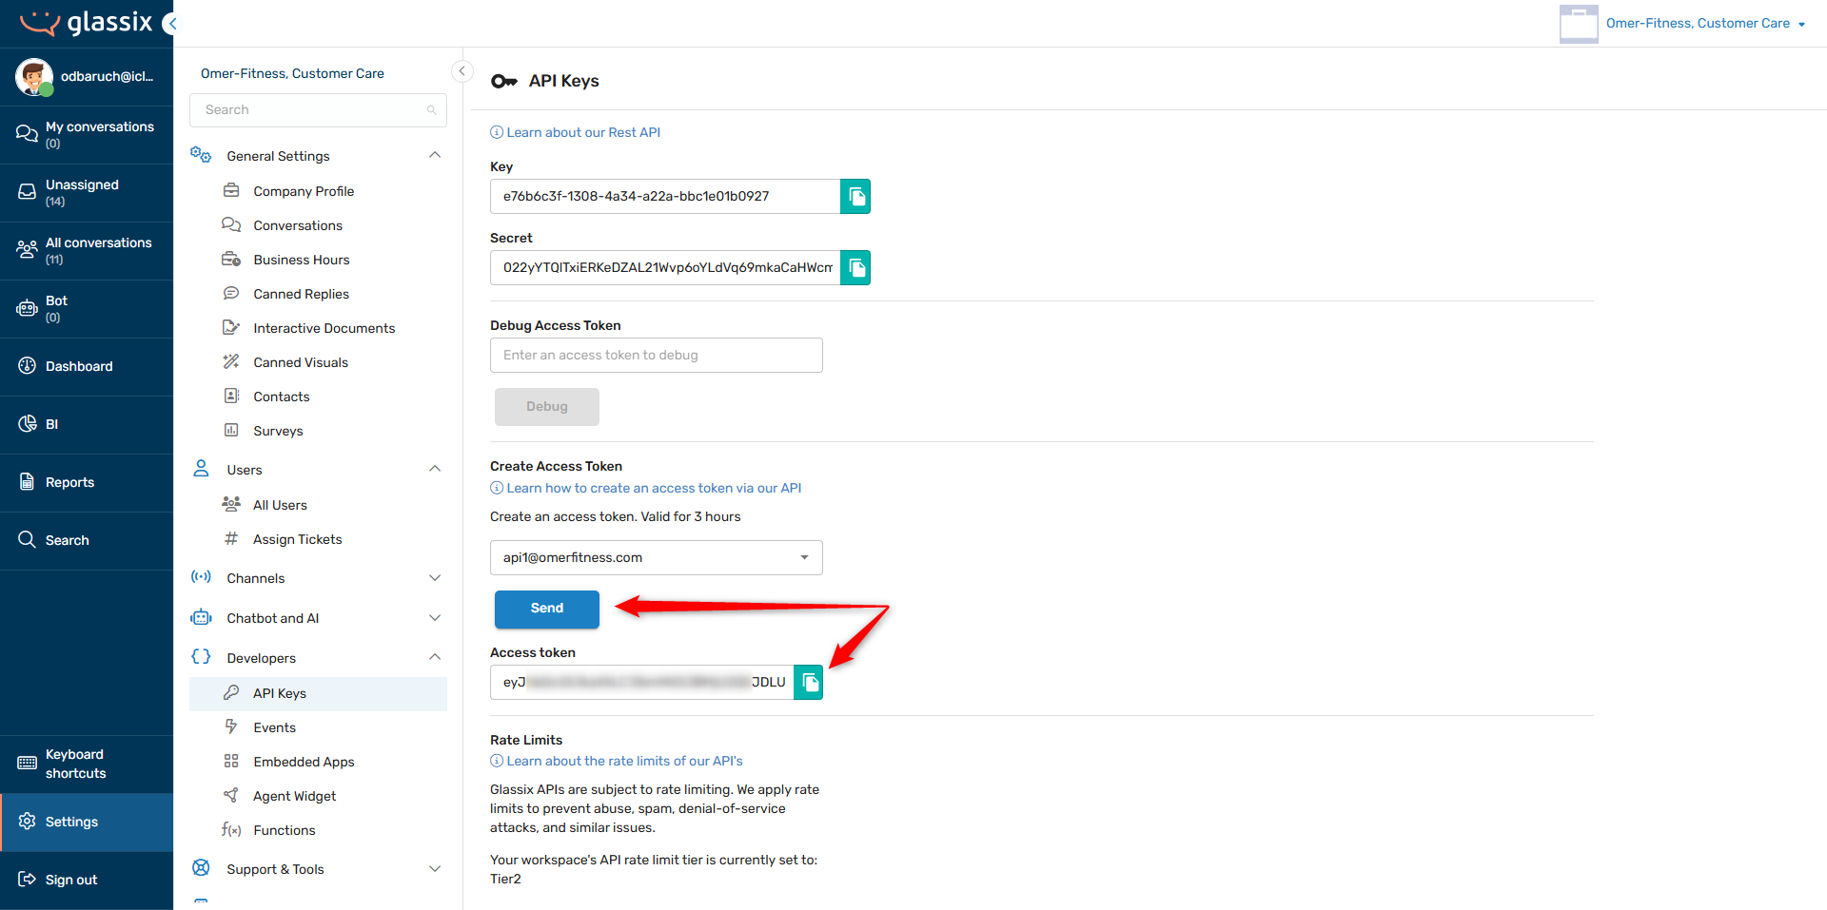
Task: Open Events under Developers
Action: 318,727
